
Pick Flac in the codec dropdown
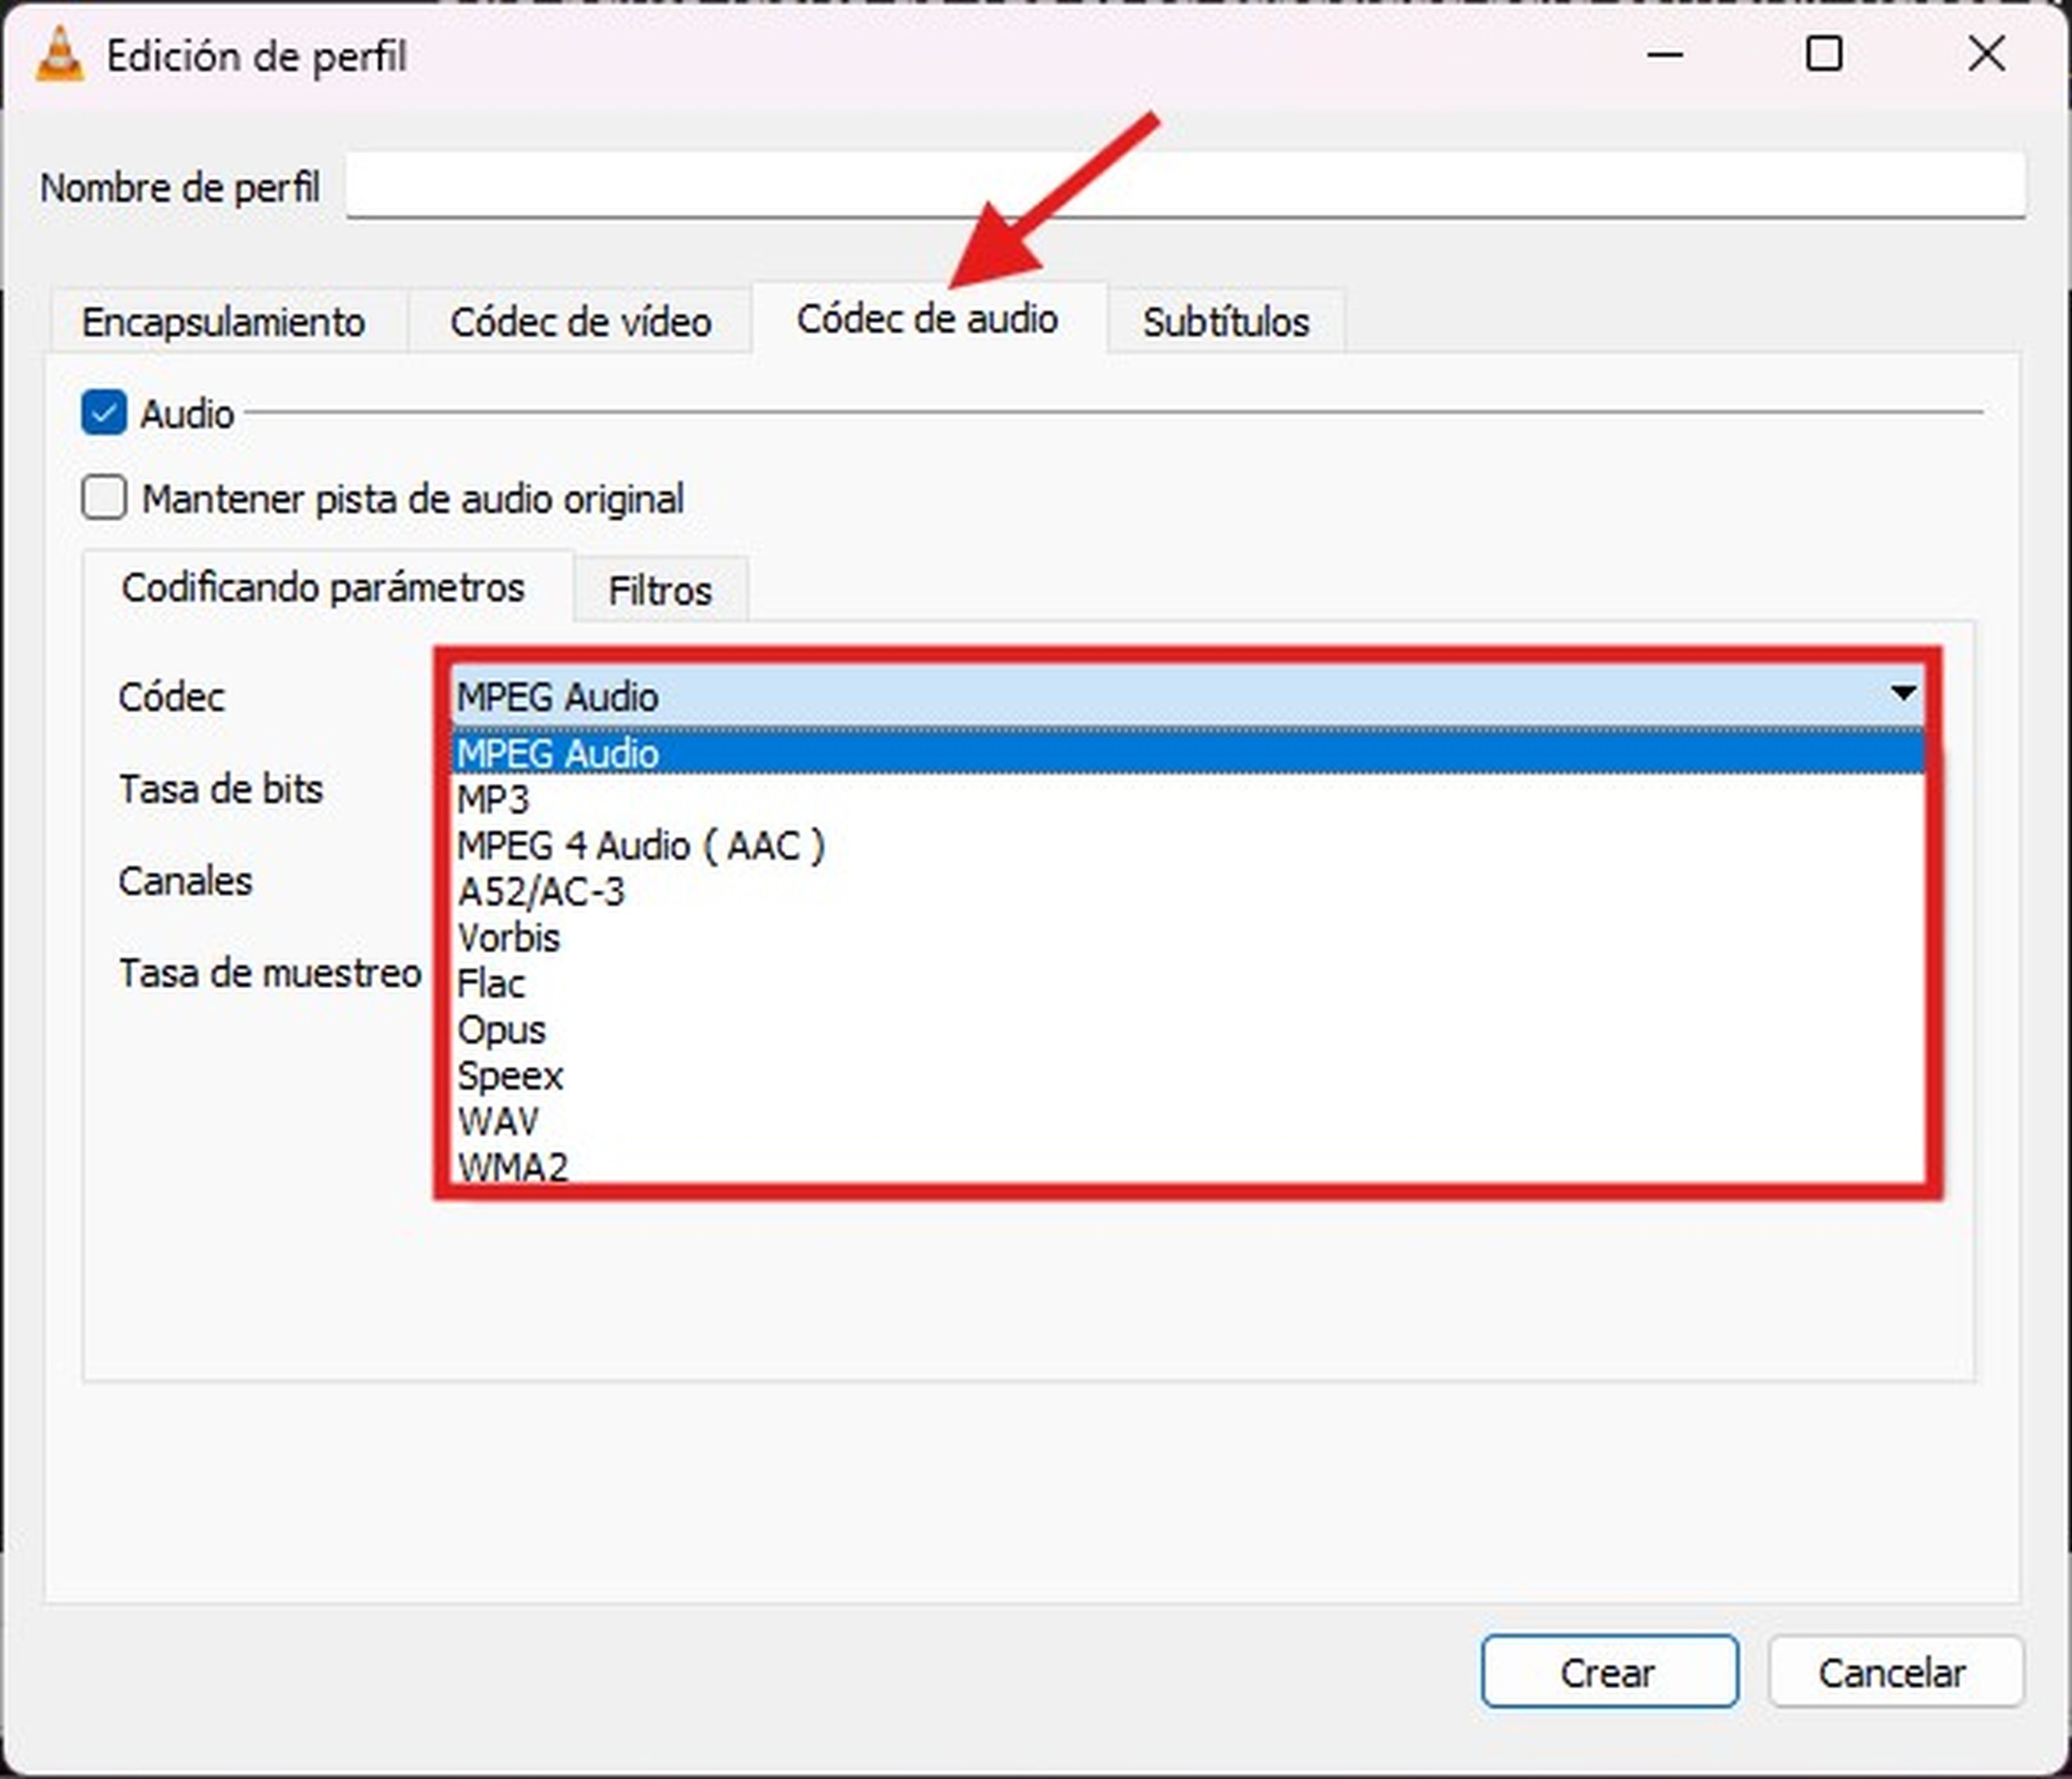[x=1188, y=983]
